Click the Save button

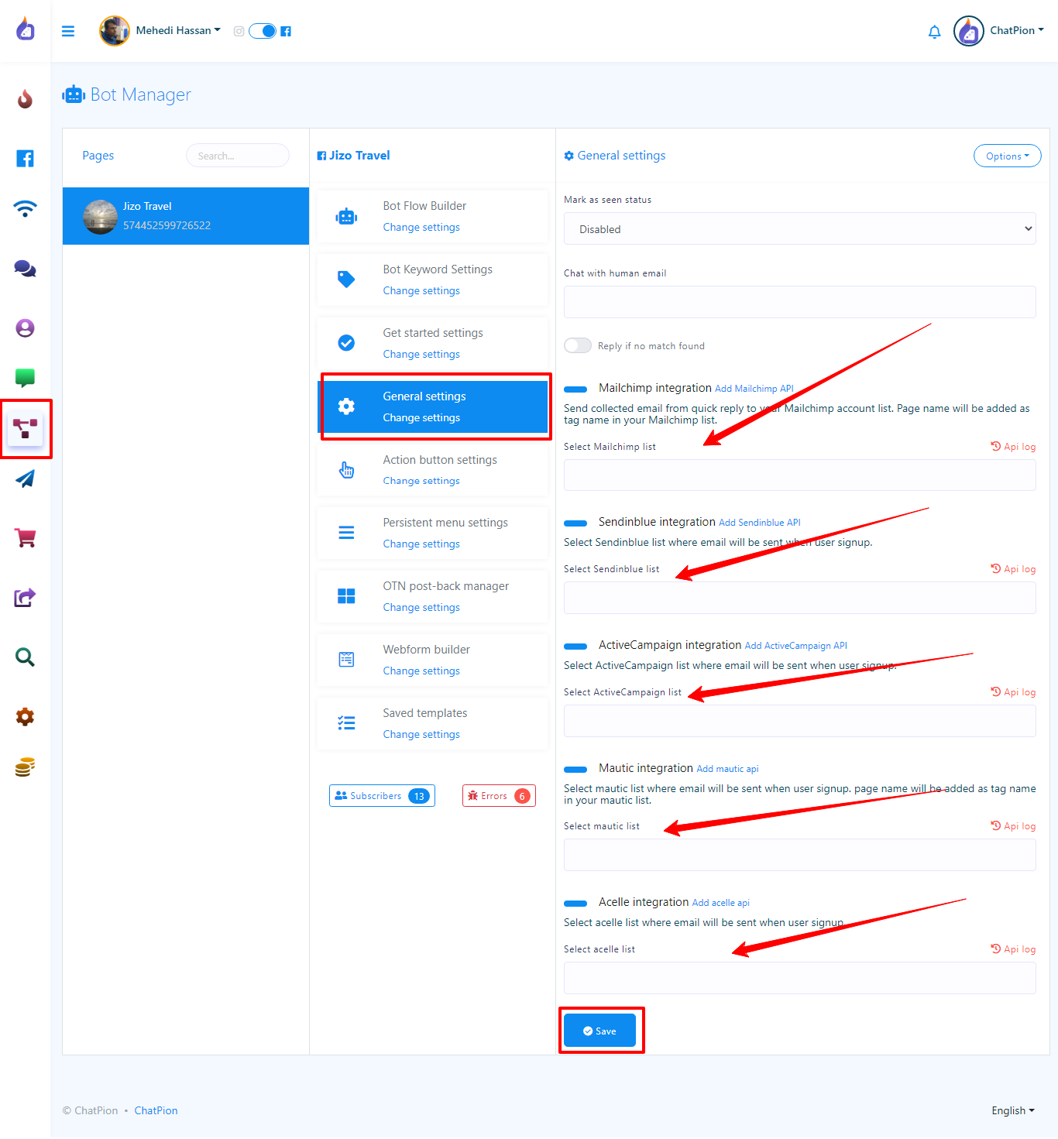[x=599, y=1031]
